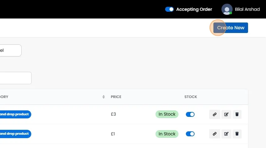Delete trash icon for the £1 product
The image size is (266, 148).
(x=237, y=134)
